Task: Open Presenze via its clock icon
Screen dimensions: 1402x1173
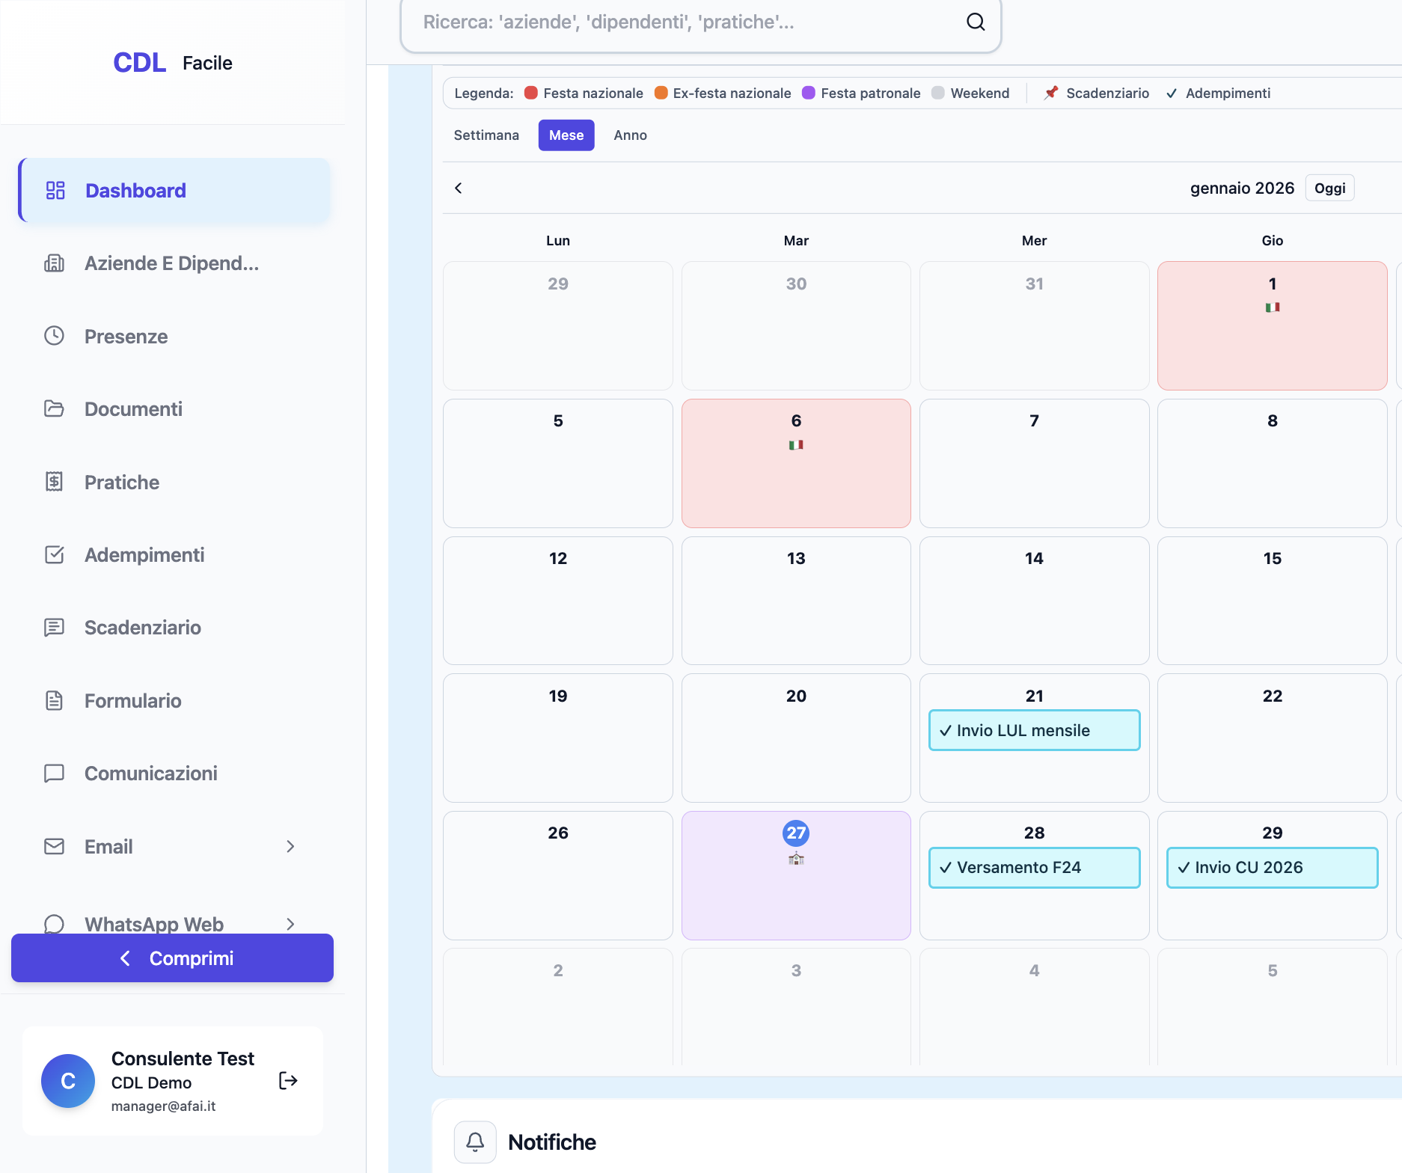Action: click(x=54, y=336)
